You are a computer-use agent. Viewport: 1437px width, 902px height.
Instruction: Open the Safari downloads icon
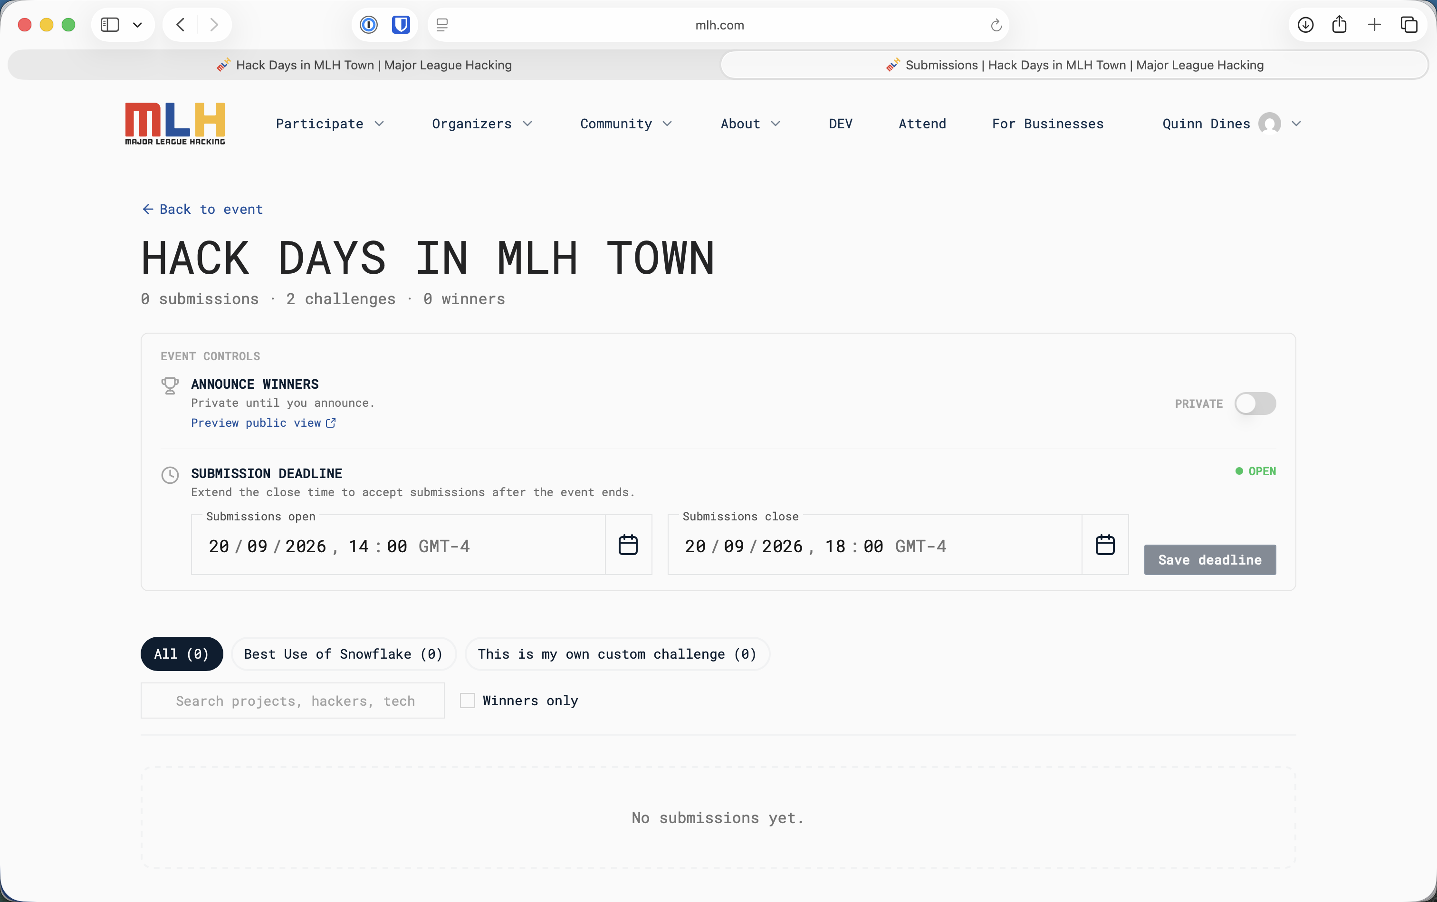pos(1305,25)
